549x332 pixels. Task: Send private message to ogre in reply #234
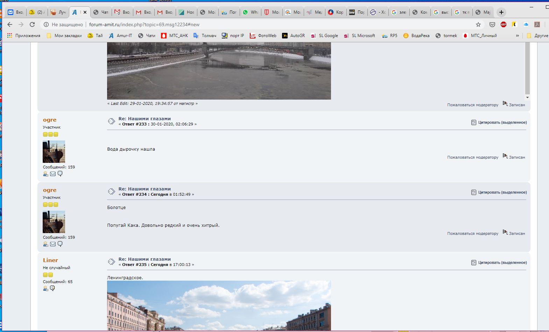[x=60, y=244]
